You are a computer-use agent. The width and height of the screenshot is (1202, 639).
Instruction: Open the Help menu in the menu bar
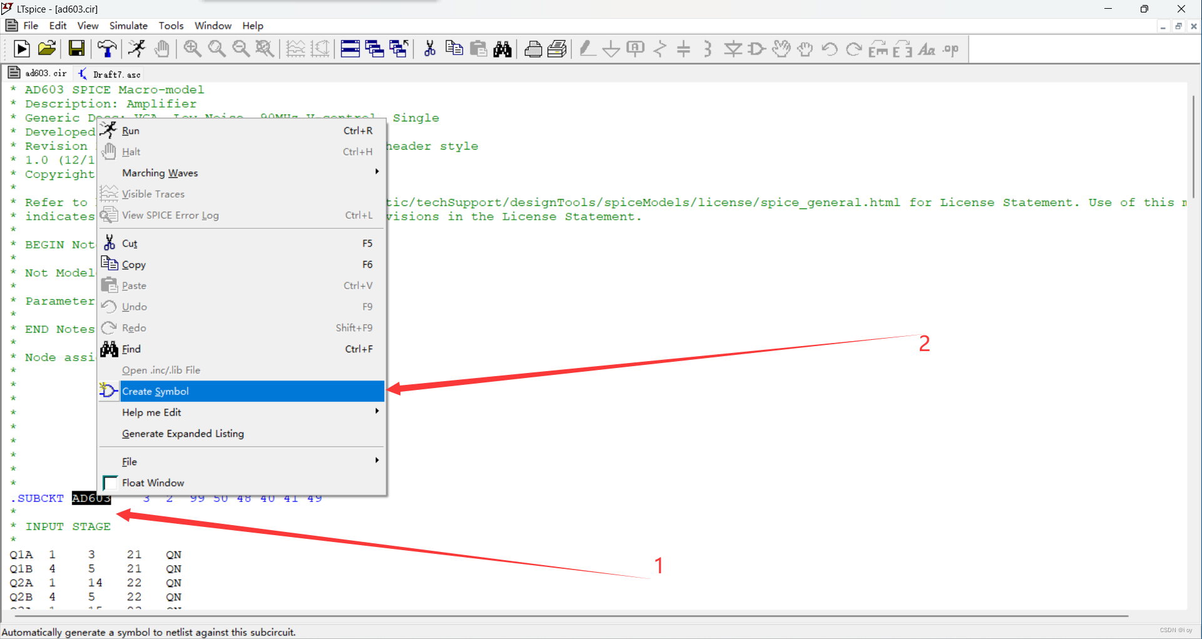point(253,26)
